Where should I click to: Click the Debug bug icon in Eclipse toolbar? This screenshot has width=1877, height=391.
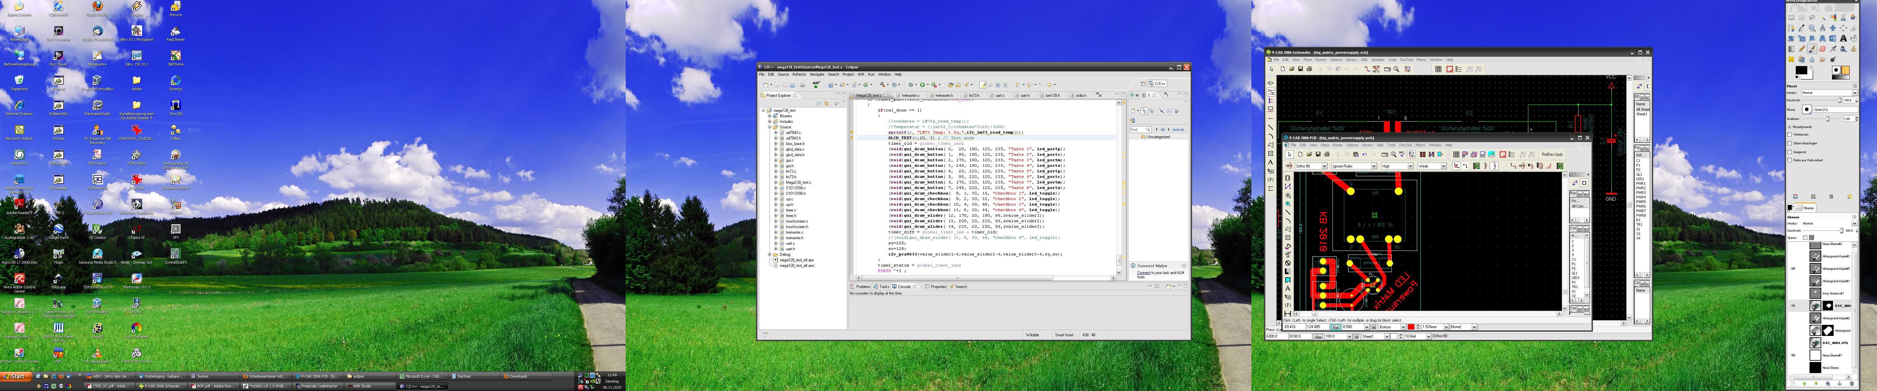coord(911,85)
